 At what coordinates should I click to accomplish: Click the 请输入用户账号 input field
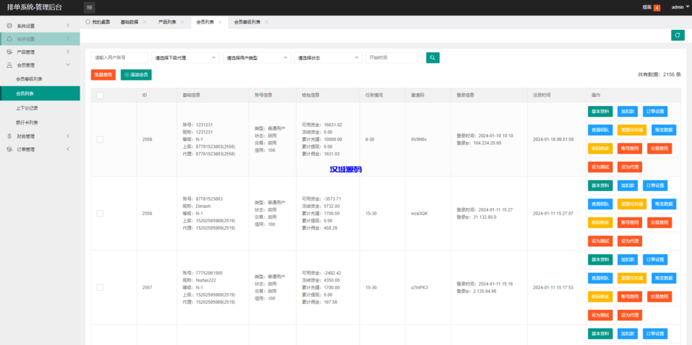(119, 58)
